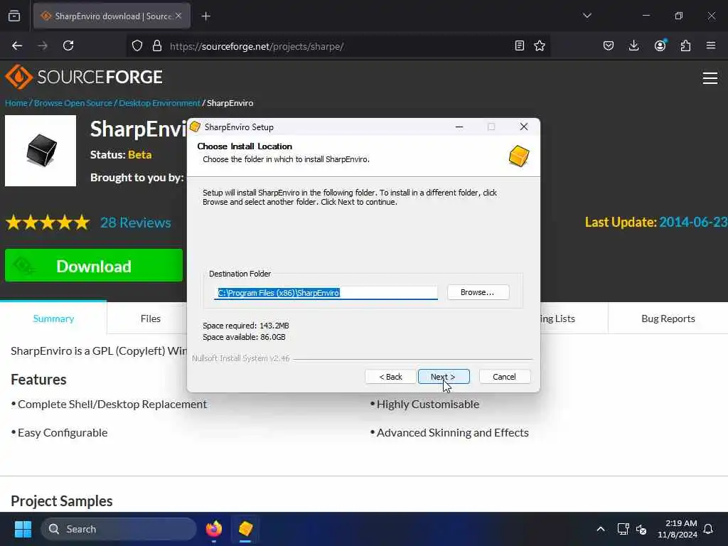Select the Summary tab
The width and height of the screenshot is (728, 546).
(53, 318)
